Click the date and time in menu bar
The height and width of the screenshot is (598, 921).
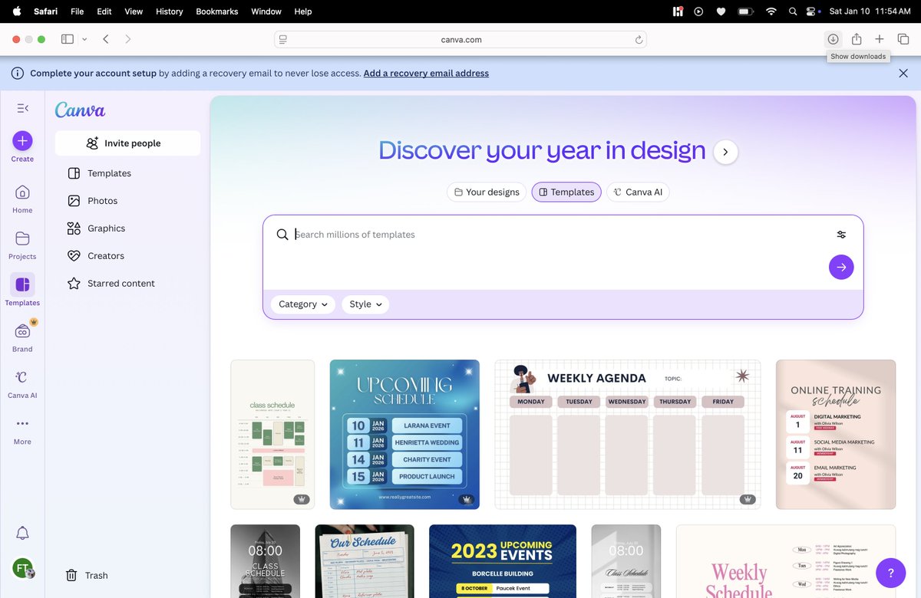click(x=870, y=11)
